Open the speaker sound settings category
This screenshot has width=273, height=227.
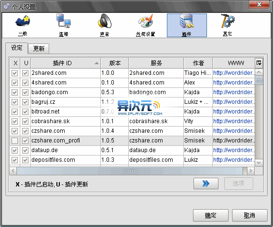click(x=105, y=26)
